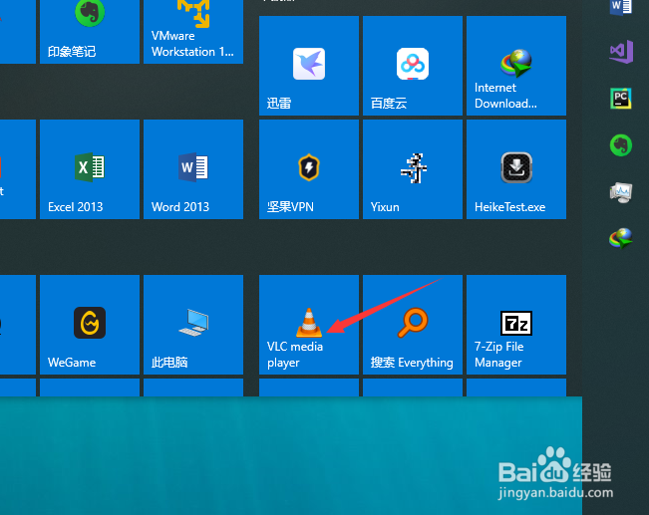
Task: Click the green Evernote icon in sidebar
Action: tap(621, 145)
